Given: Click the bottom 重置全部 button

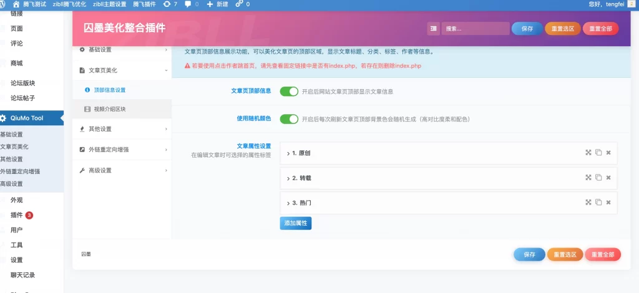Looking at the screenshot, I should (603, 254).
